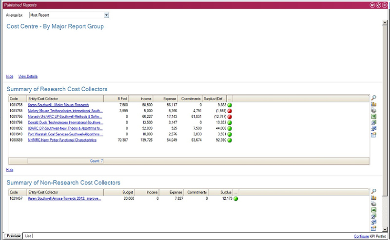Screen dimensions: 390x240
Task: Select the Preview tab
Action: pos(13,236)
